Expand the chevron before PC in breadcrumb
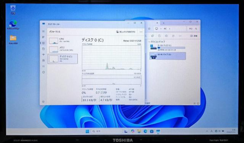This screenshot has width=244, height=143. point(161,29)
